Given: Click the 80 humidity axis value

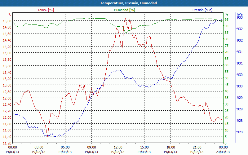Looking at the screenshot, I should coord(227,39).
